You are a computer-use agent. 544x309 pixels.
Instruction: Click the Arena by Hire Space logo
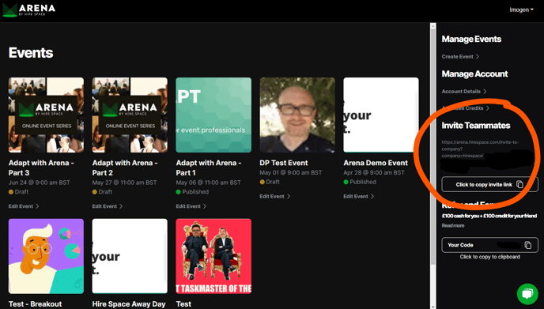click(x=29, y=9)
